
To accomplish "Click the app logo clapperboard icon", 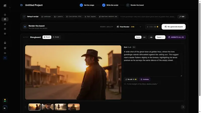I will pyautogui.click(x=5, y=6).
